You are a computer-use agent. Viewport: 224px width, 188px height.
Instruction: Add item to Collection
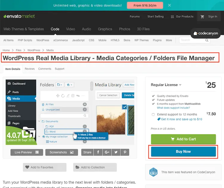(95, 167)
